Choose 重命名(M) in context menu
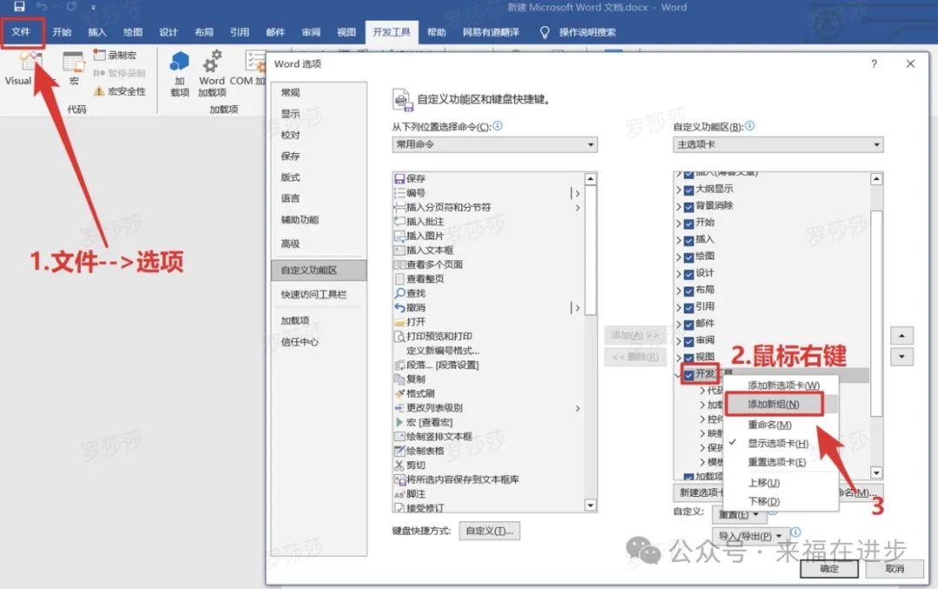The image size is (938, 589). [770, 425]
